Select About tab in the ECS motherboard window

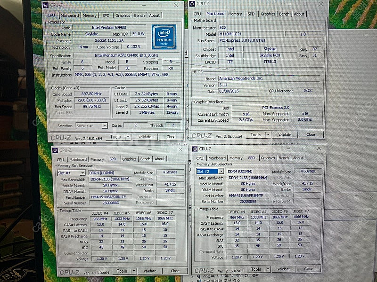point(299,14)
